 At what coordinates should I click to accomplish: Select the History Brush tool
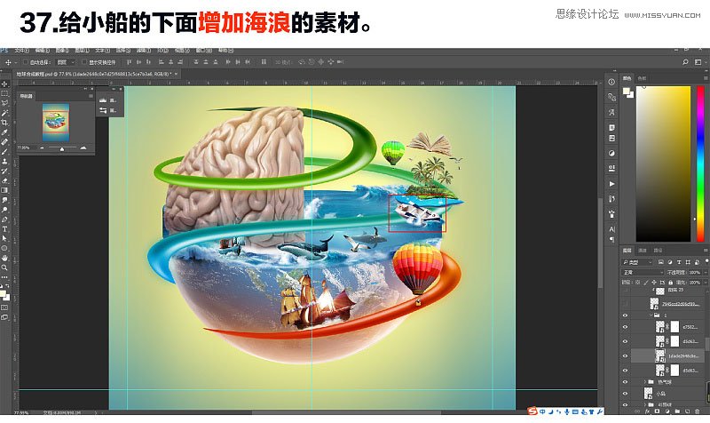coord(4,171)
